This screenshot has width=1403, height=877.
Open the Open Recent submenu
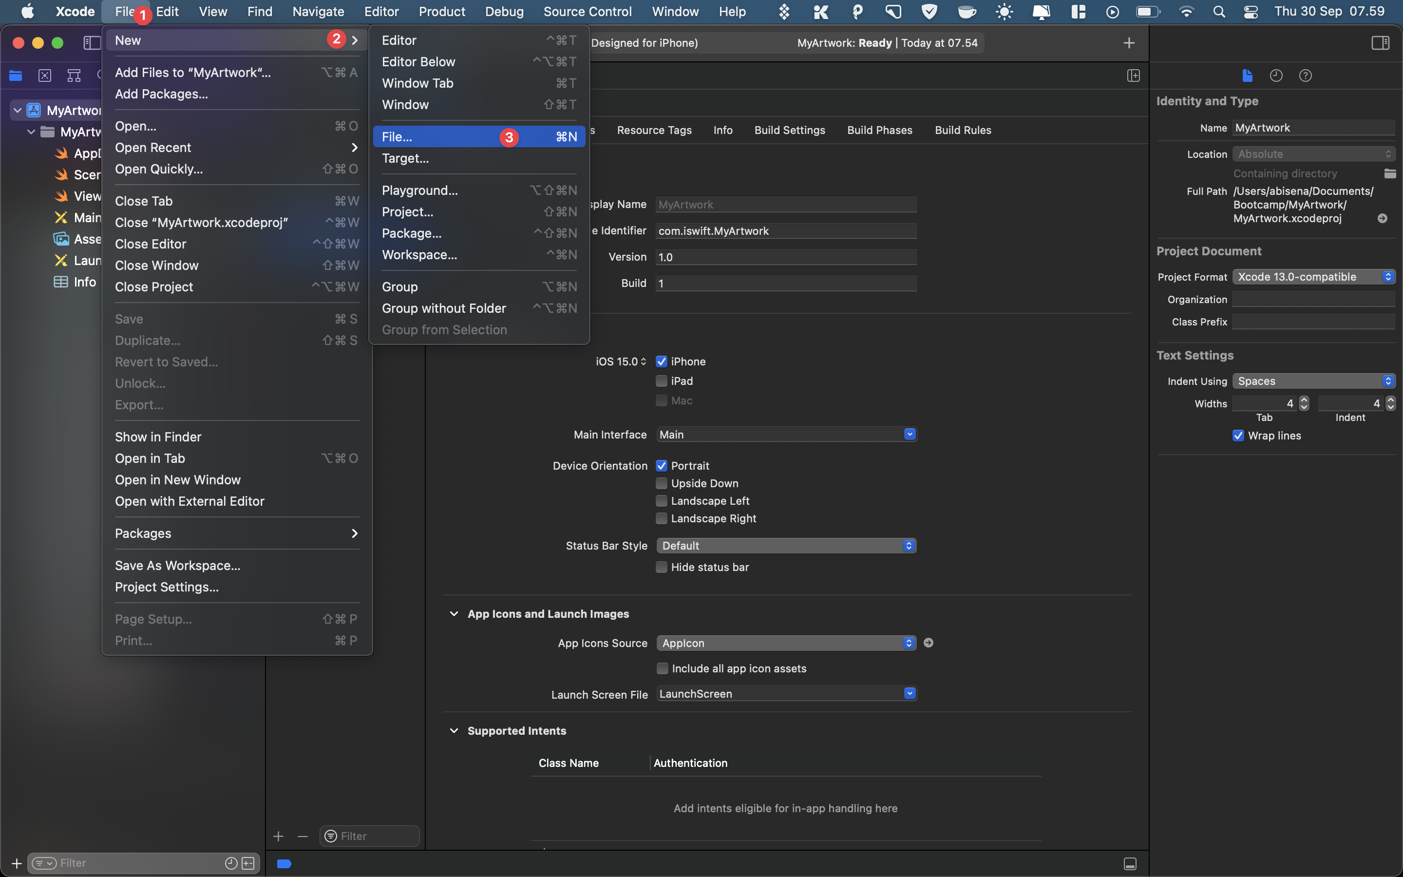pyautogui.click(x=237, y=147)
